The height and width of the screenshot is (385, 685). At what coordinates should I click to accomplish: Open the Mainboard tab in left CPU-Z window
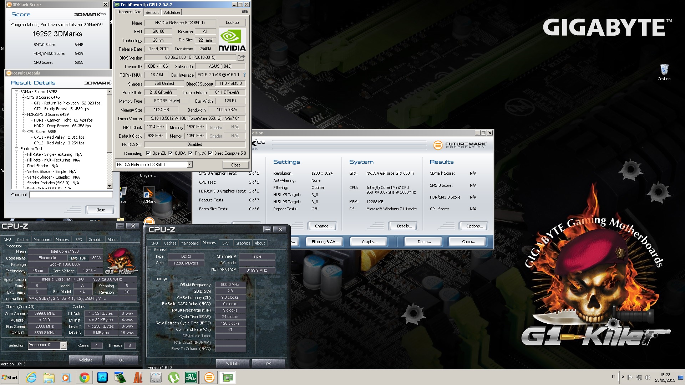coord(42,240)
